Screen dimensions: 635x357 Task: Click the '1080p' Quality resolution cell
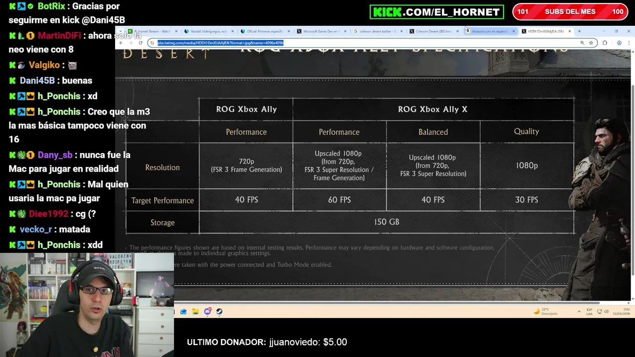(526, 166)
